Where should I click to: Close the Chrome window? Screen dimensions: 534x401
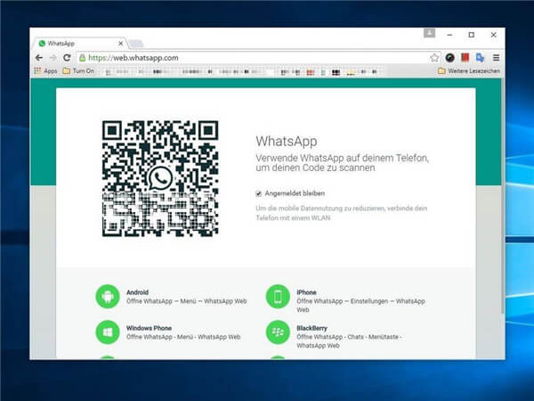pyautogui.click(x=493, y=35)
